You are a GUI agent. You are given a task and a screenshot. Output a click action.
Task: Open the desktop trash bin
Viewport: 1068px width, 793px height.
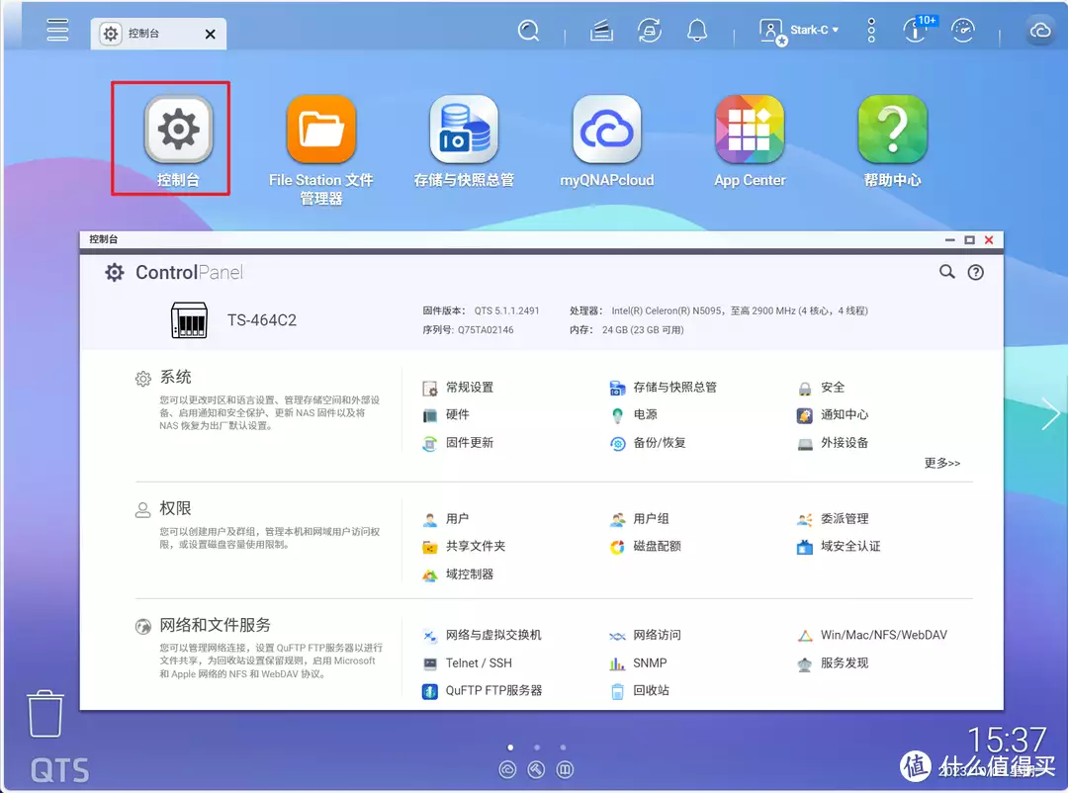coord(45,714)
